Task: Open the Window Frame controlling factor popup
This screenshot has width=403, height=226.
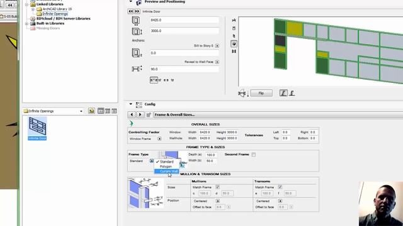Action: coord(159,139)
